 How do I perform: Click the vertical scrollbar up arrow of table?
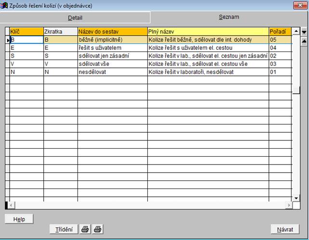(296, 31)
